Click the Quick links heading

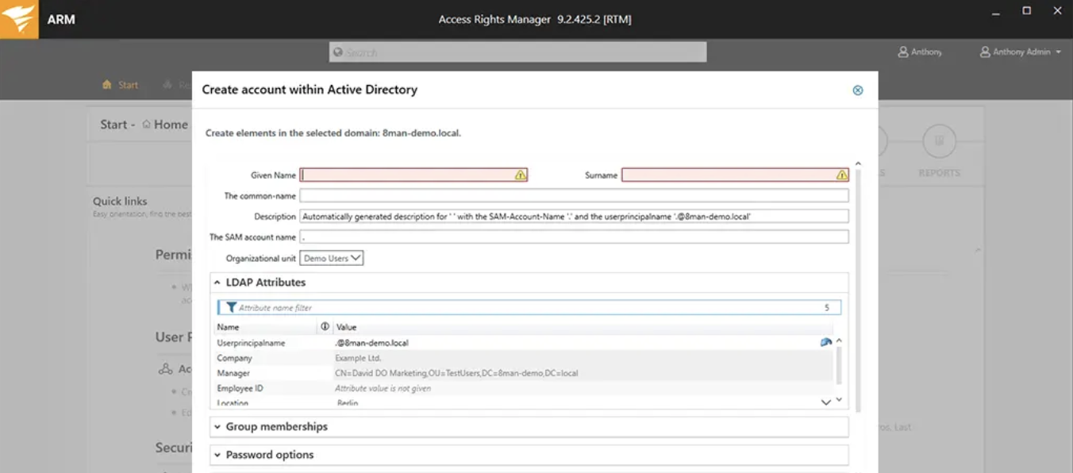[120, 202]
